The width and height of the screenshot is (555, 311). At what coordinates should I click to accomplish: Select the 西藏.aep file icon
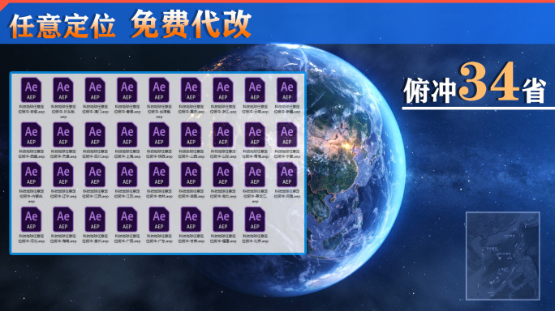tap(31, 135)
